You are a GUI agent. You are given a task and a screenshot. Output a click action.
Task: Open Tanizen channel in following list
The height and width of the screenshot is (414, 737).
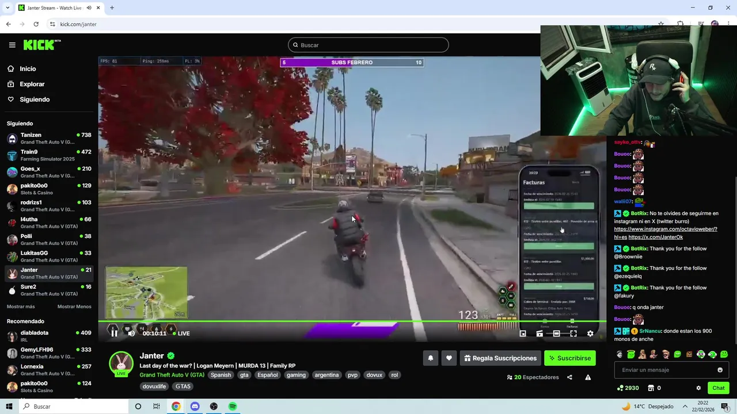[49, 139]
